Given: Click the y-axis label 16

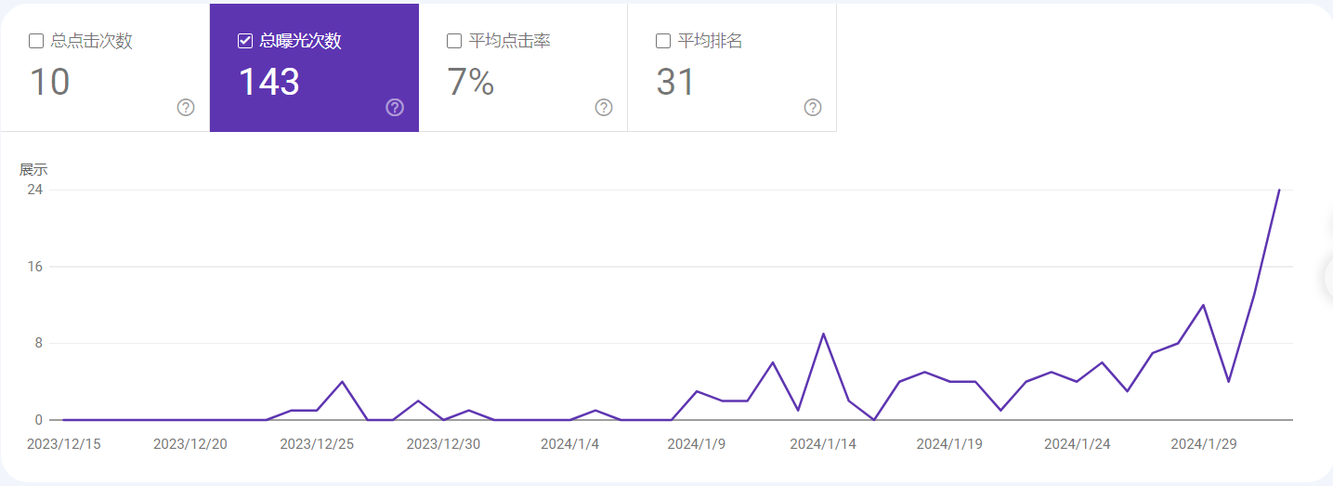Looking at the screenshot, I should coord(34,266).
